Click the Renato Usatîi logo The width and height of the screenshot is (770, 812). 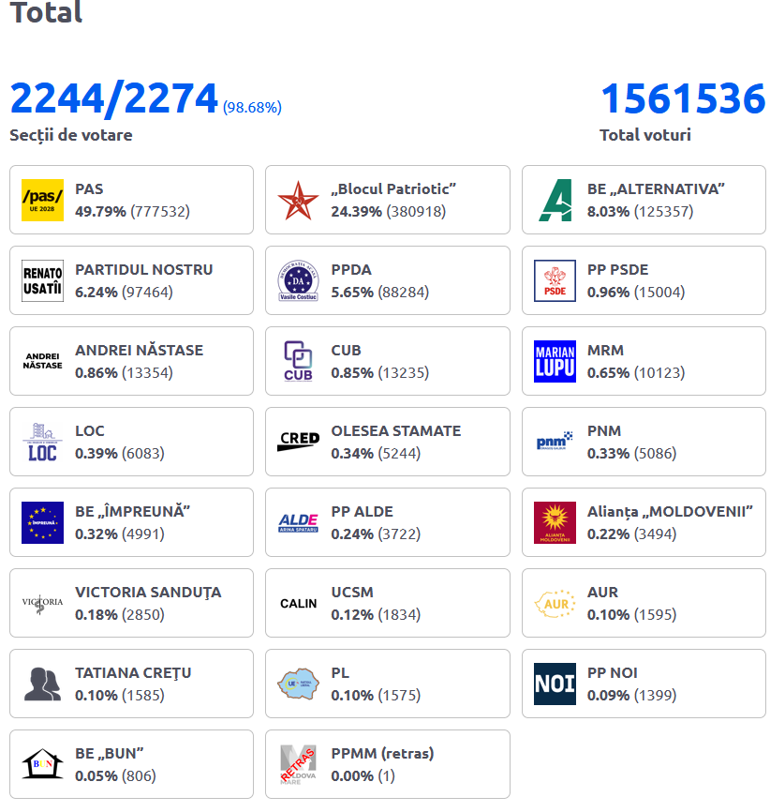click(x=42, y=280)
